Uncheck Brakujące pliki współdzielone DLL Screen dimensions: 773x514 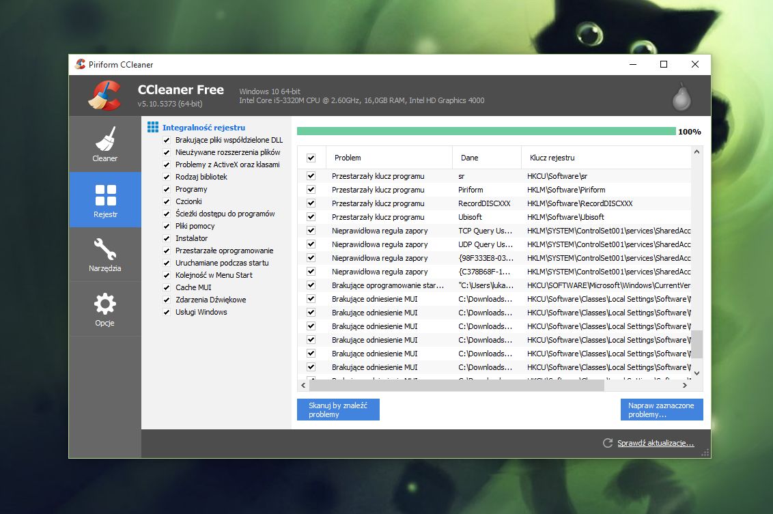pyautogui.click(x=167, y=140)
